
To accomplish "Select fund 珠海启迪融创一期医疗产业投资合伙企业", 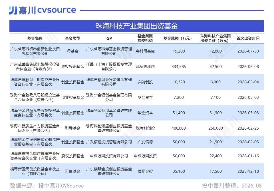I will point(35,82).
